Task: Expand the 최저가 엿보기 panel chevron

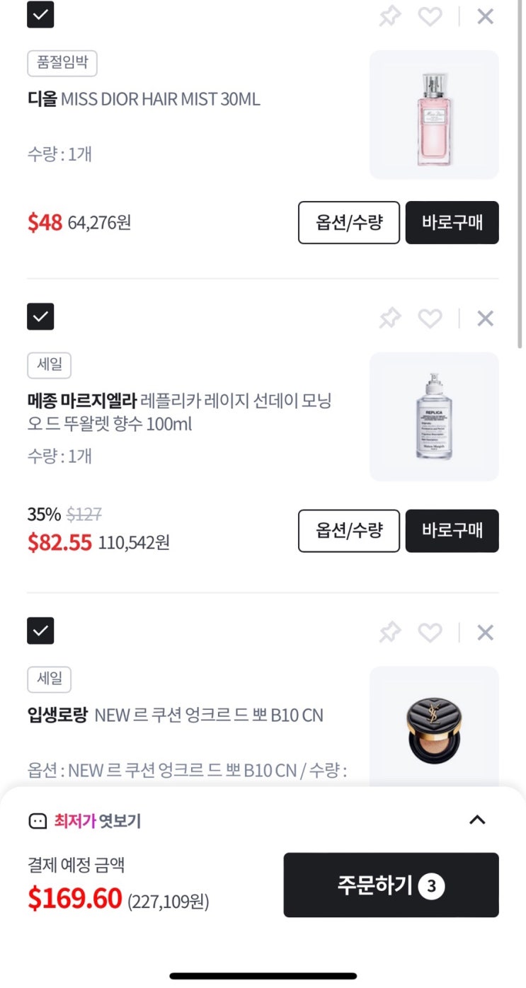Action: click(478, 820)
